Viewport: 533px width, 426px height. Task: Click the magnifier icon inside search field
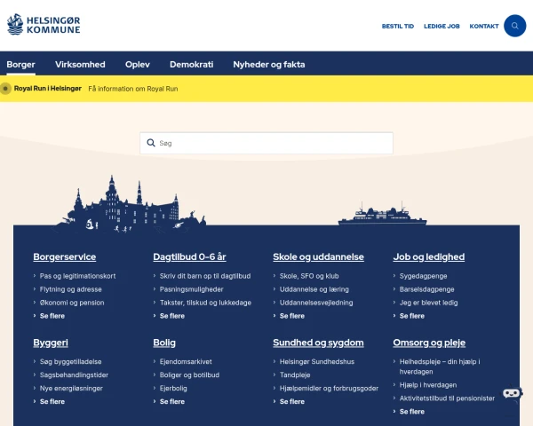coord(151,143)
